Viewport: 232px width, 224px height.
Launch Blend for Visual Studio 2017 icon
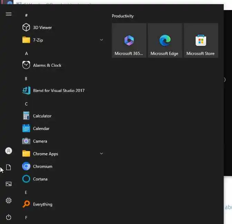click(x=26, y=90)
